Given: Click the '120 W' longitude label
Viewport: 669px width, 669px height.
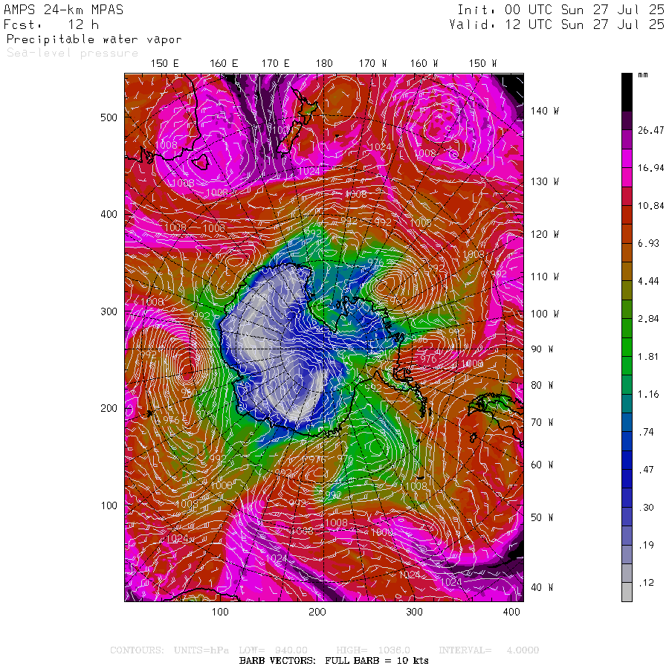Looking at the screenshot, I should coord(545,234).
